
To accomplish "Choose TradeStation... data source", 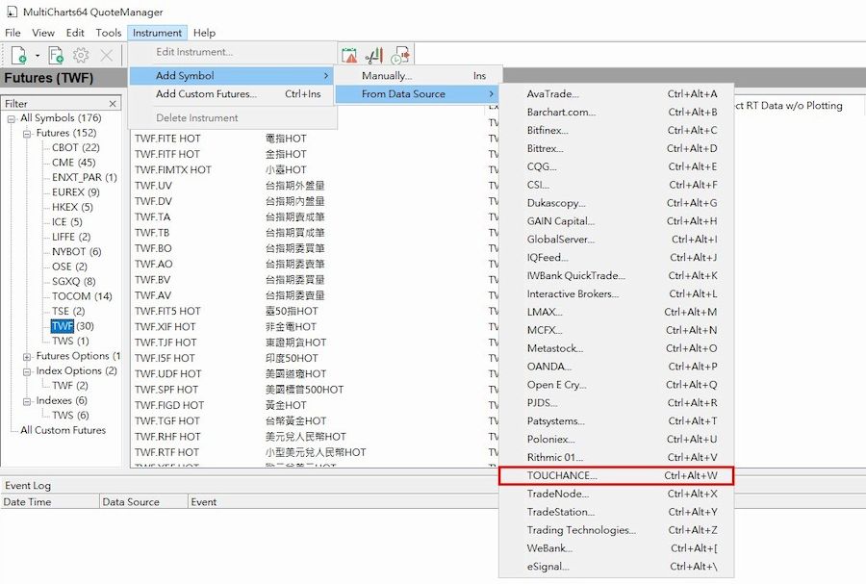I will [616, 512].
